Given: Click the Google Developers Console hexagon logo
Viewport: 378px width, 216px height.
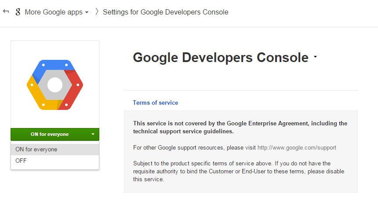Looking at the screenshot, I should coord(55,84).
